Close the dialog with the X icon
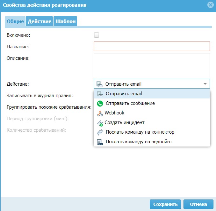The width and height of the screenshot is (216, 211). 210,5
